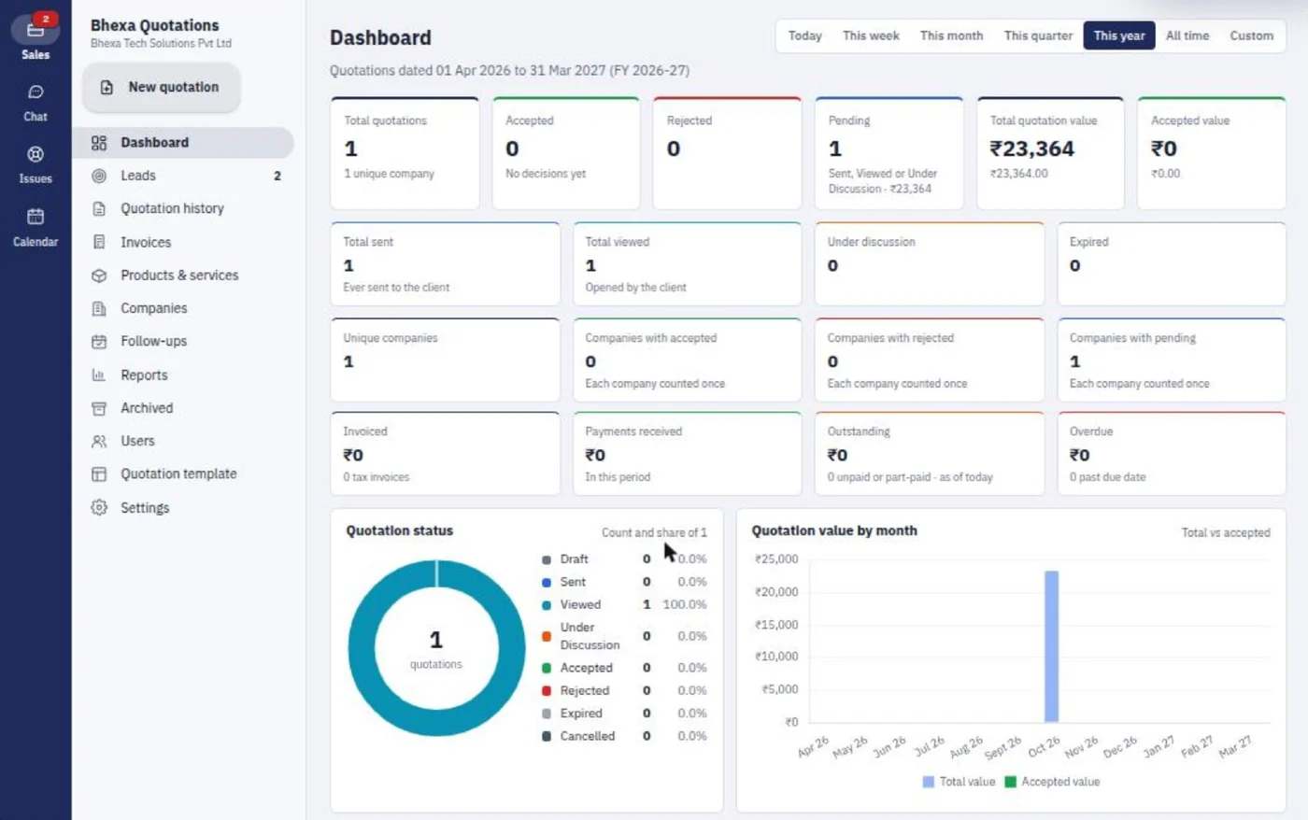Select the Custom date range
This screenshot has height=820, width=1308.
coord(1251,35)
